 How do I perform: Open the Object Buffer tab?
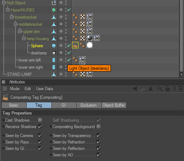(x=114, y=105)
